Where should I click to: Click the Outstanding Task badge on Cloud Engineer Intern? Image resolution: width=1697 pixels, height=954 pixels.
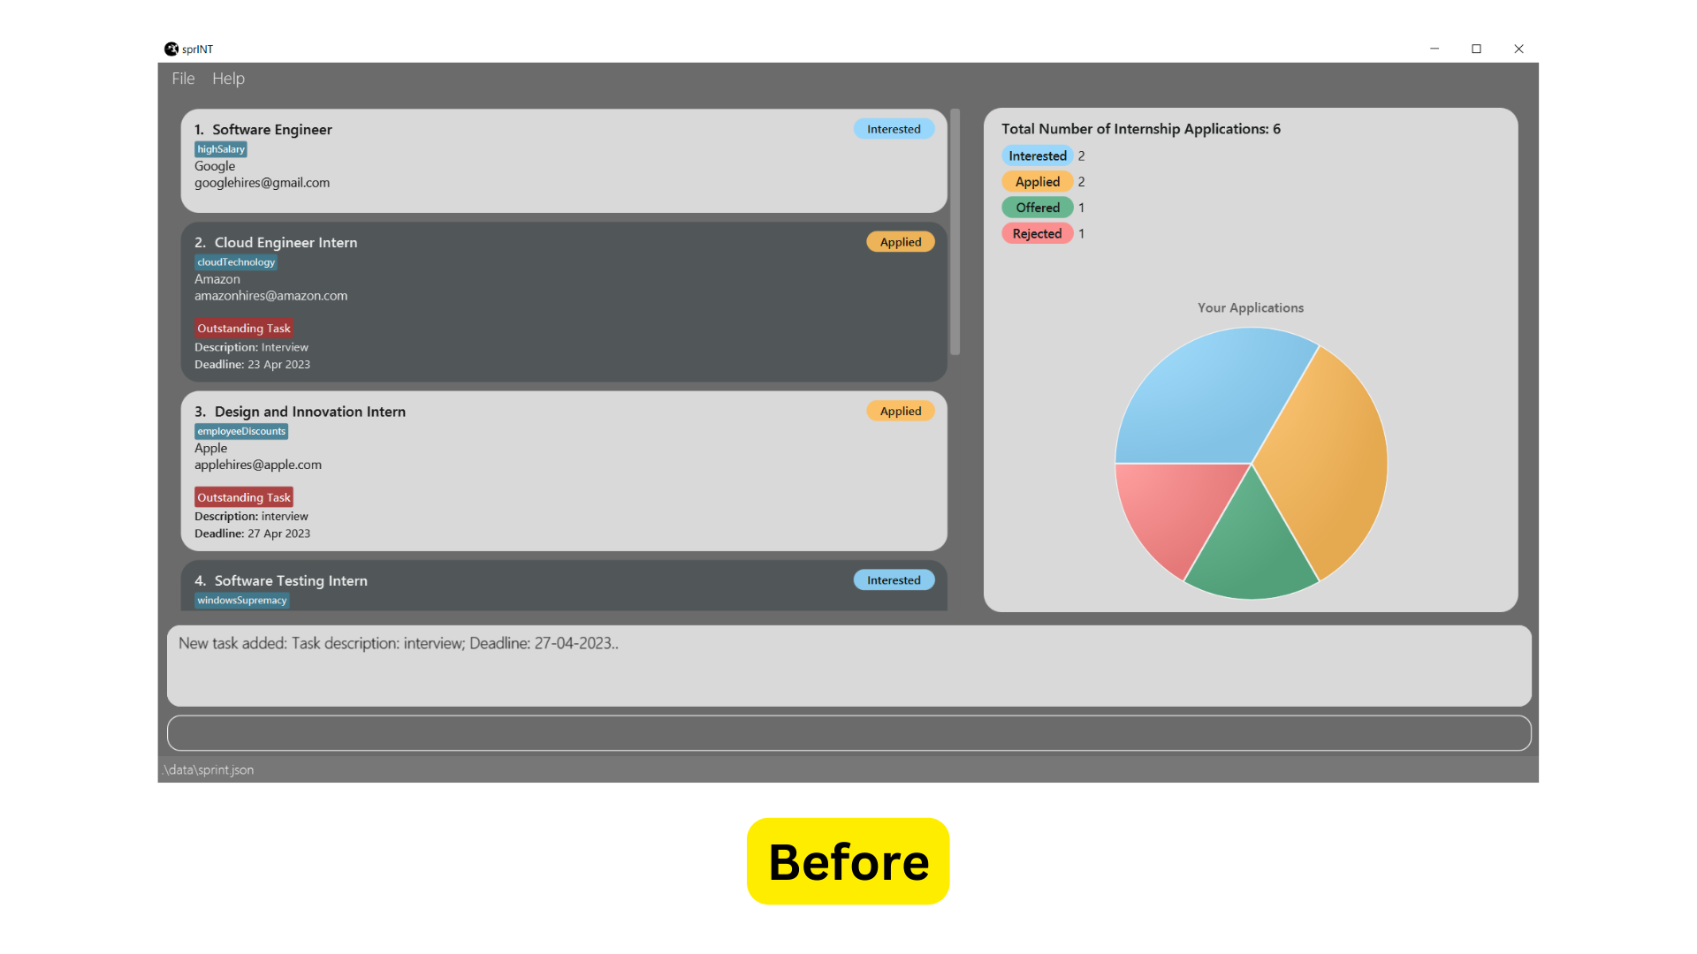[x=242, y=328]
